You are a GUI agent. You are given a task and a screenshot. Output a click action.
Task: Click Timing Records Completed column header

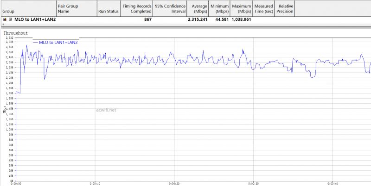click(x=137, y=8)
